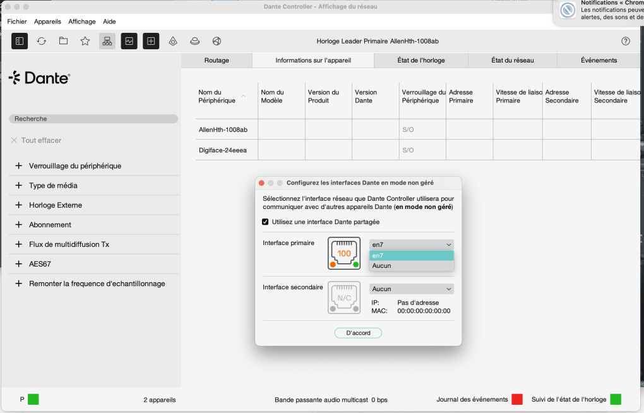Click Horloge Leader Primaire AllenHth-1008ab text
The image size is (644, 413).
(x=378, y=41)
